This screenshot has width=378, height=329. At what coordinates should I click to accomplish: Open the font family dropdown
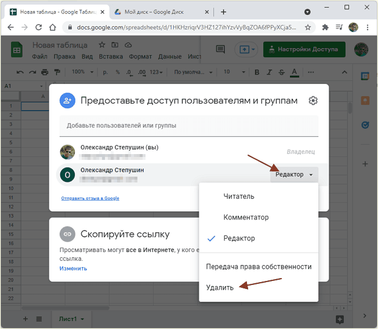(193, 72)
